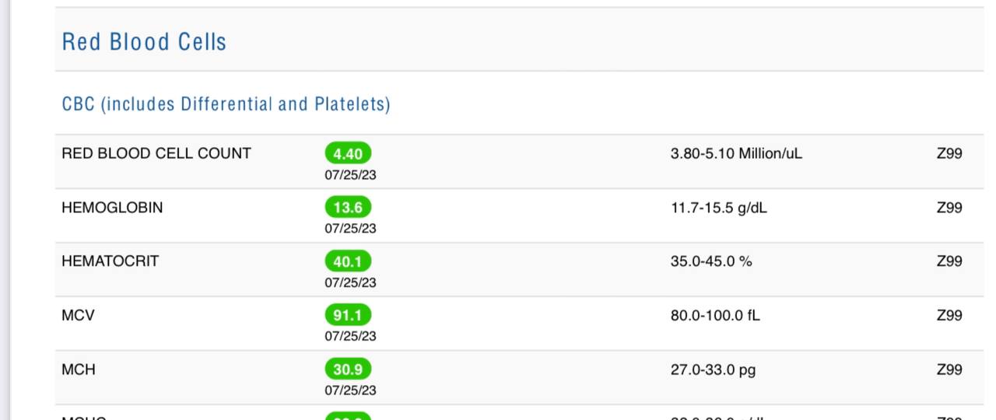Click the 07/25/23 date under the MCV result
Viewport: 996px width, 420px height.
click(350, 336)
